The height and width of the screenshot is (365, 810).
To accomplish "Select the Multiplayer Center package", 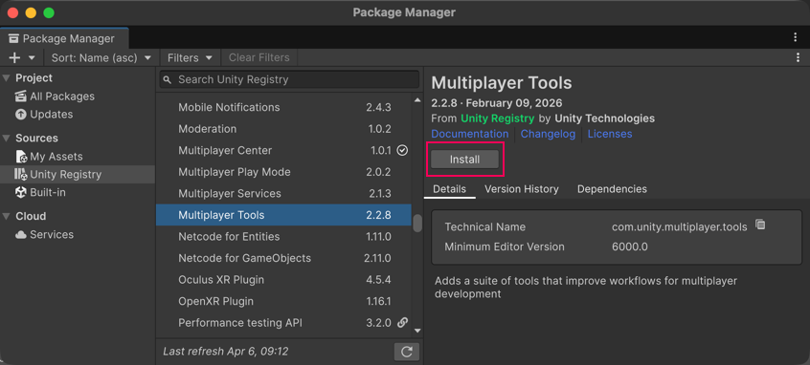I will (283, 151).
